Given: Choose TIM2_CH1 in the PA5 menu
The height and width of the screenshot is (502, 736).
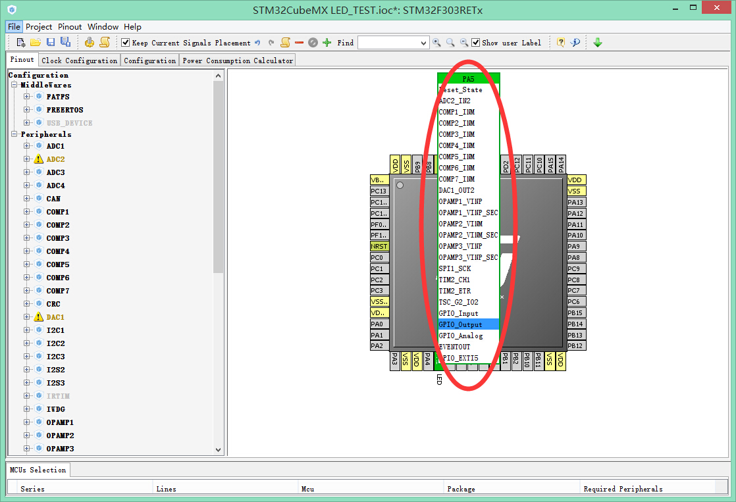Looking at the screenshot, I should click(469, 280).
